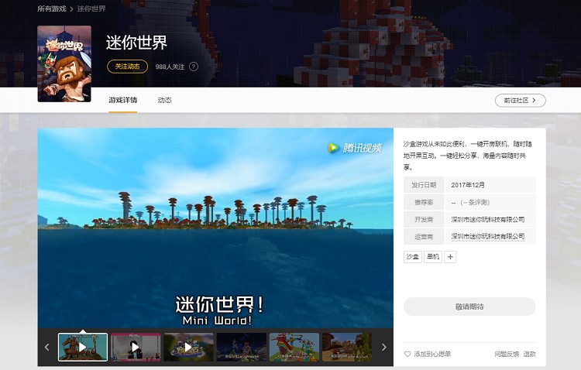Viewport: 581px width, 370px height.
Task: Click the 问题反馈 link
Action: point(507,354)
